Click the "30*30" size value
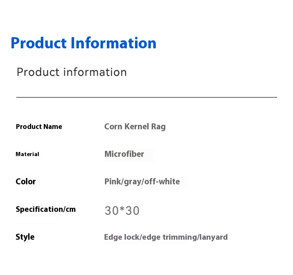This screenshot has width=293, height=275. click(x=122, y=211)
